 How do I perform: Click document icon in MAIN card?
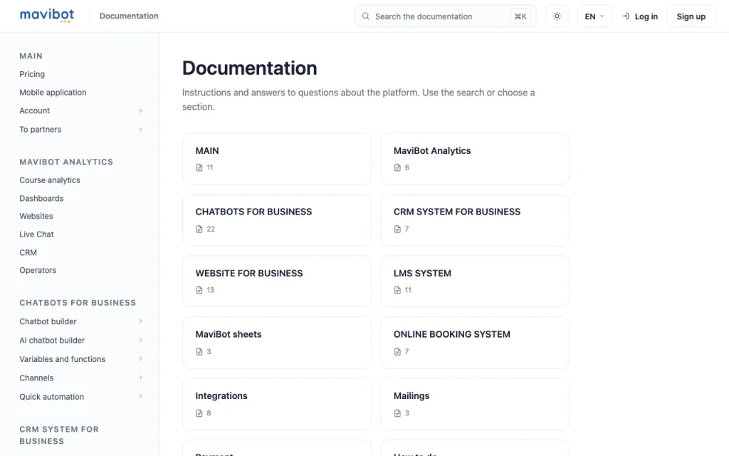pos(199,167)
